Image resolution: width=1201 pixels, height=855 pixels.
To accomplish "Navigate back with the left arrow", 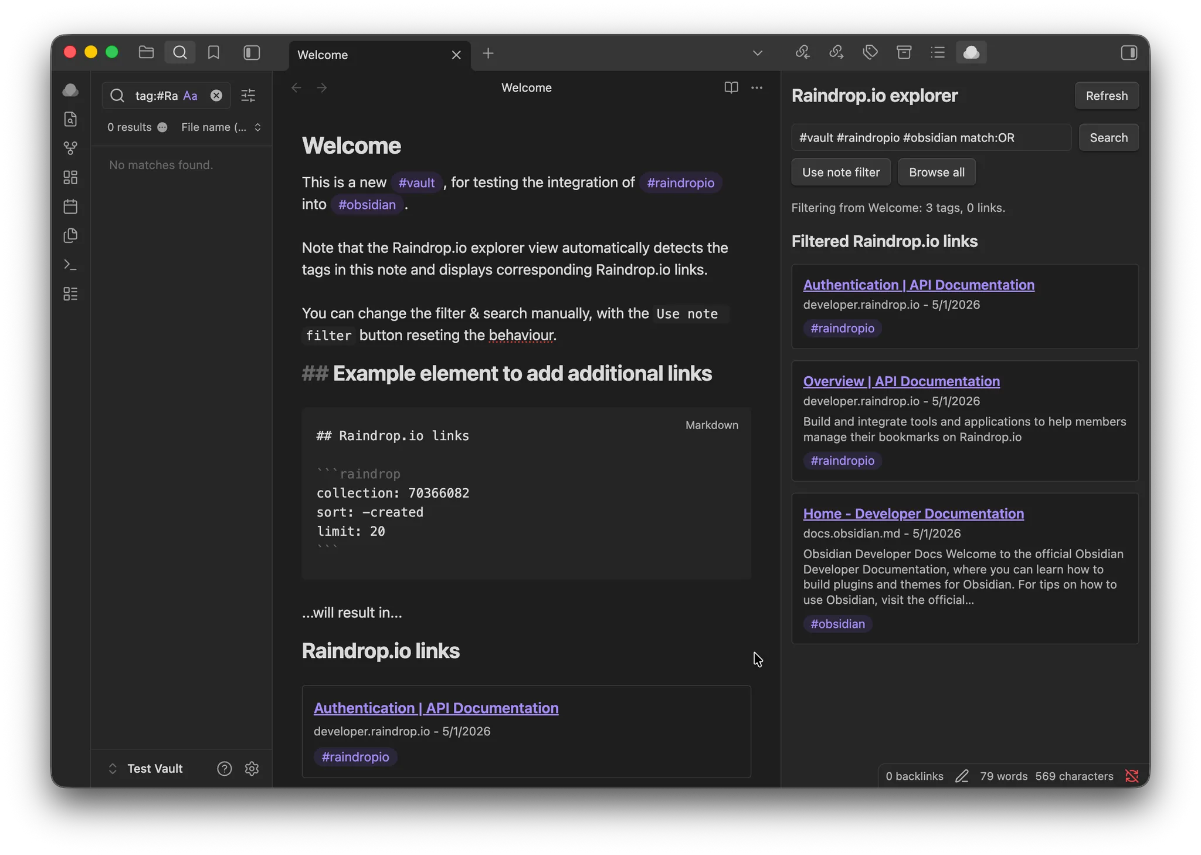I will coord(296,87).
